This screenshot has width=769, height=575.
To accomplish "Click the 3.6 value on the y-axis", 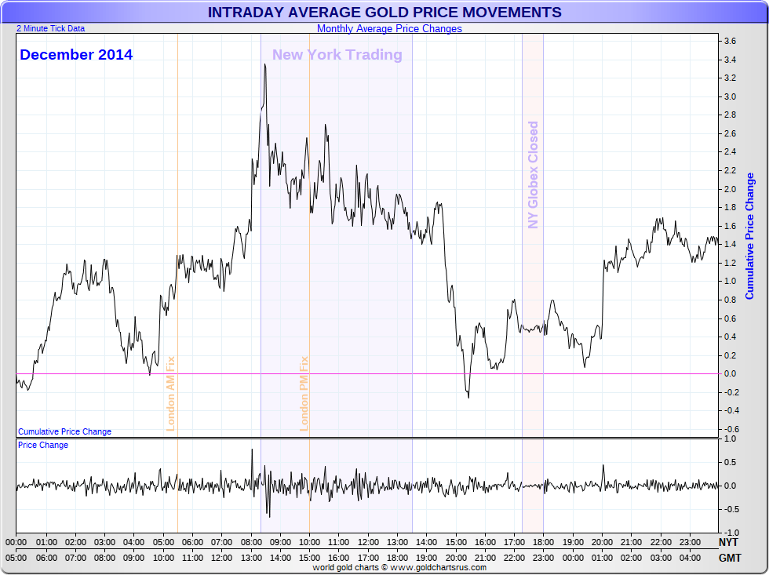I will [x=731, y=41].
